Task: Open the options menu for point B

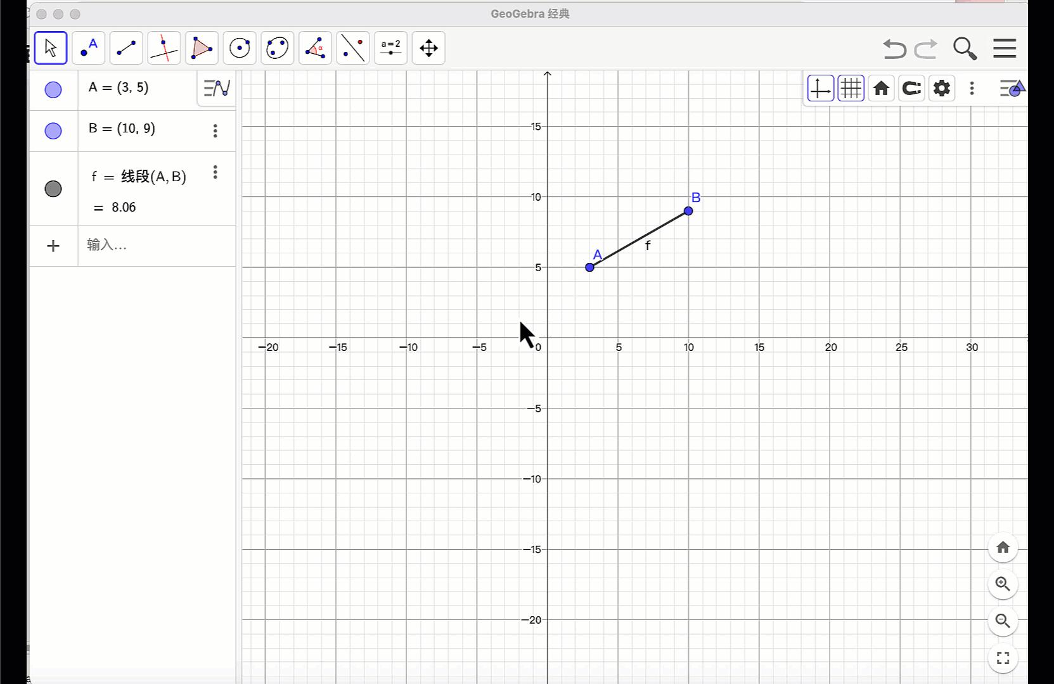Action: click(215, 131)
